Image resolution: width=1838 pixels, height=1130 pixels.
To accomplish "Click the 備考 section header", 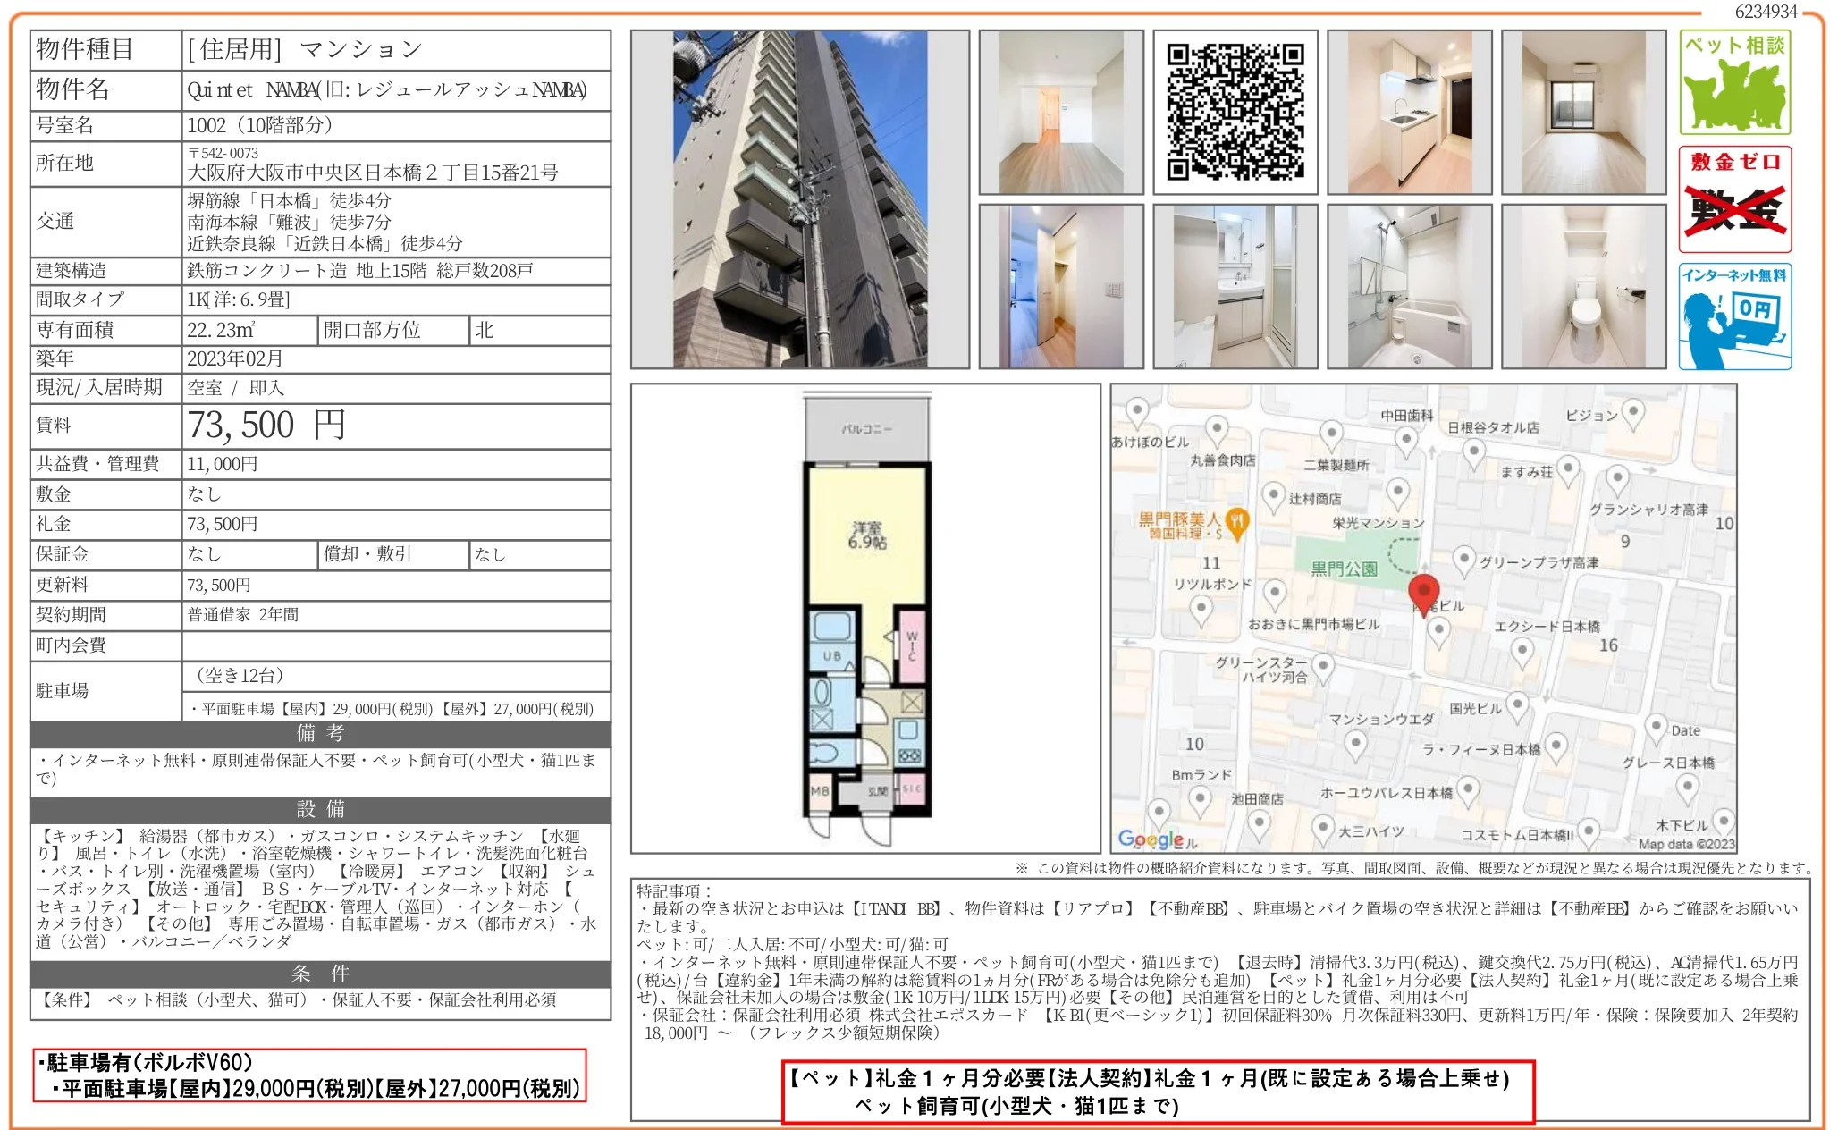I will tap(320, 733).
